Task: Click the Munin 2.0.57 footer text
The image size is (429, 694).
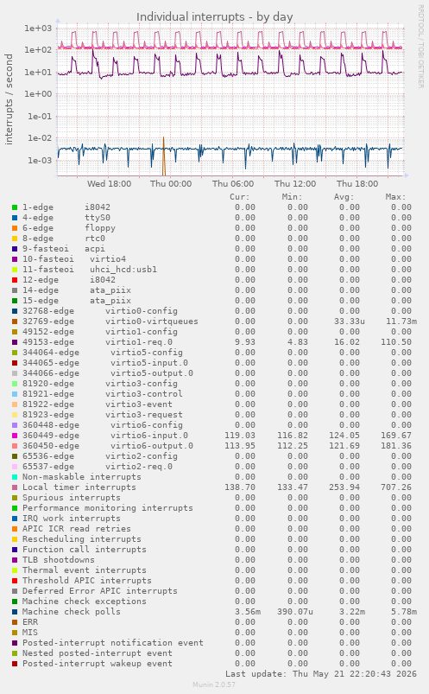Action: click(214, 684)
